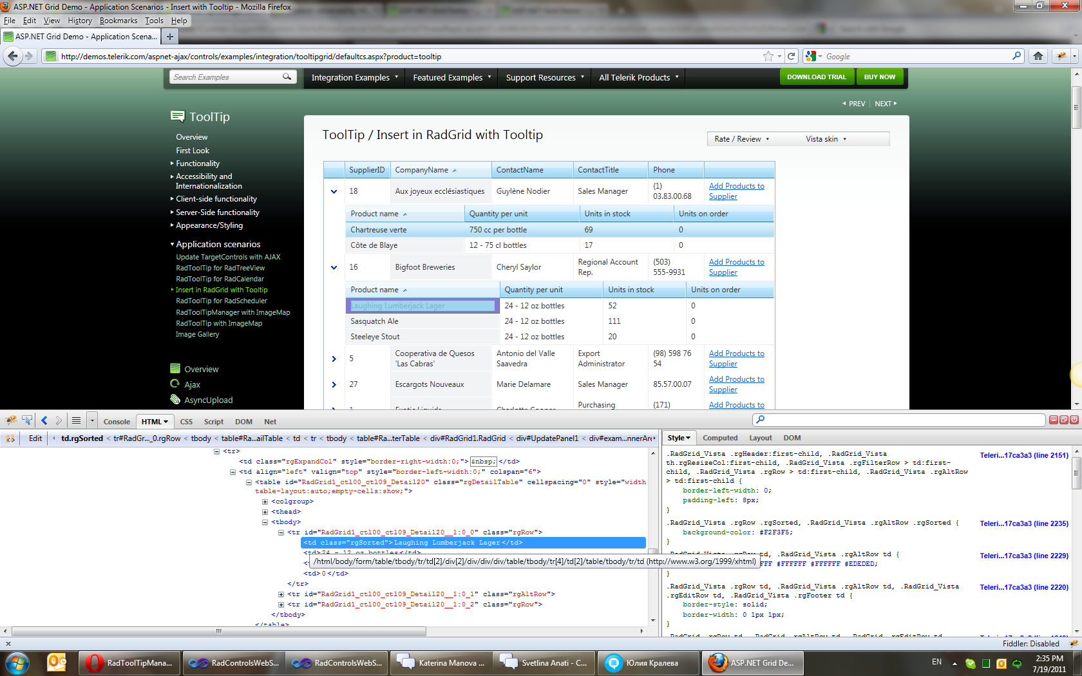
Task: Open the Firefox Bookmarks menu
Action: click(119, 21)
